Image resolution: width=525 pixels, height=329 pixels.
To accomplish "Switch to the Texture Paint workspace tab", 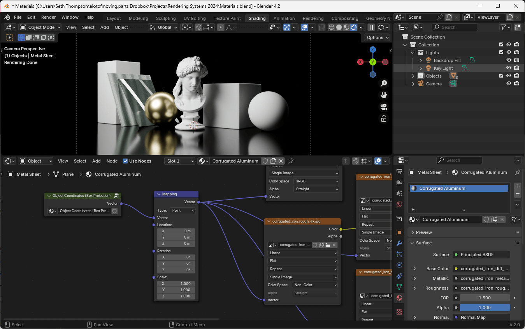I will (227, 18).
